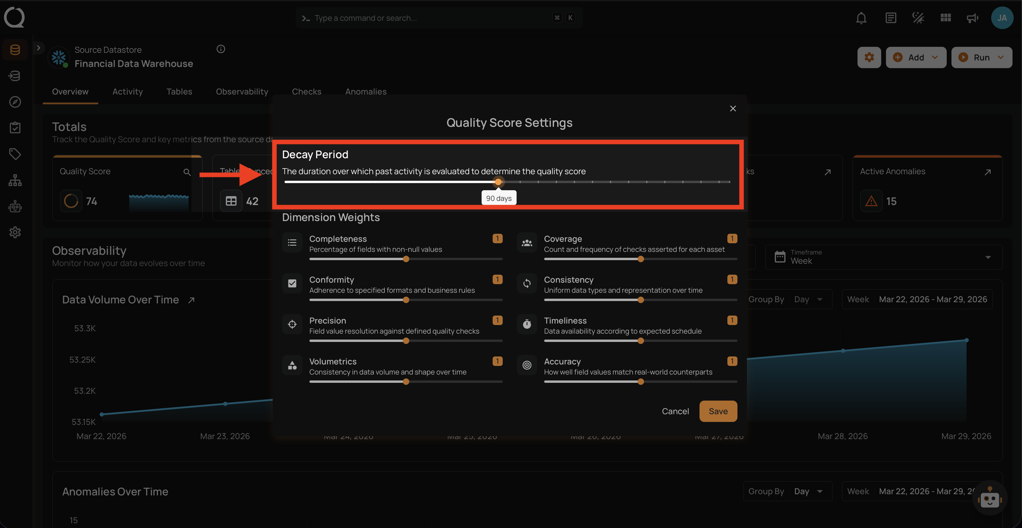Open the hierarchy tree sidebar icon
The image size is (1022, 528).
pyautogui.click(x=15, y=180)
